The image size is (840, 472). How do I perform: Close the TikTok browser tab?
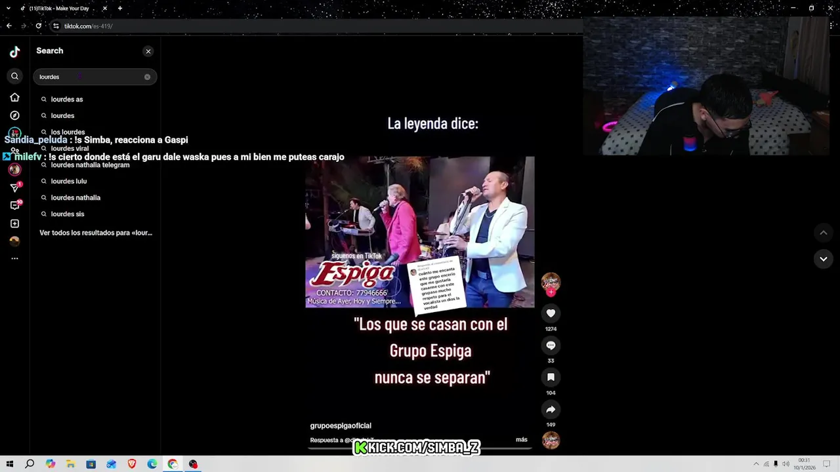(104, 9)
